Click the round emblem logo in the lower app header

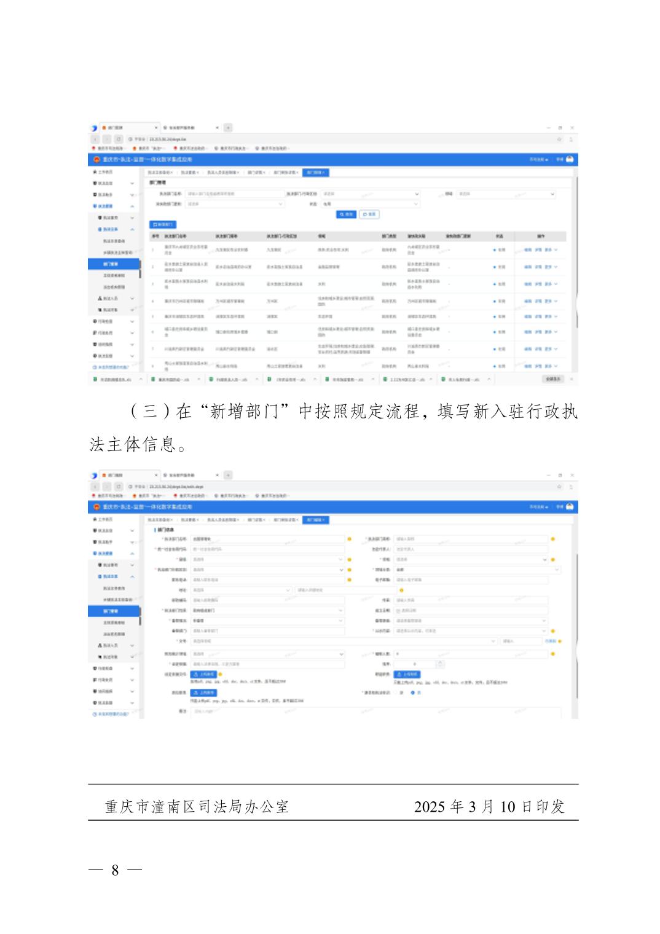[96, 507]
